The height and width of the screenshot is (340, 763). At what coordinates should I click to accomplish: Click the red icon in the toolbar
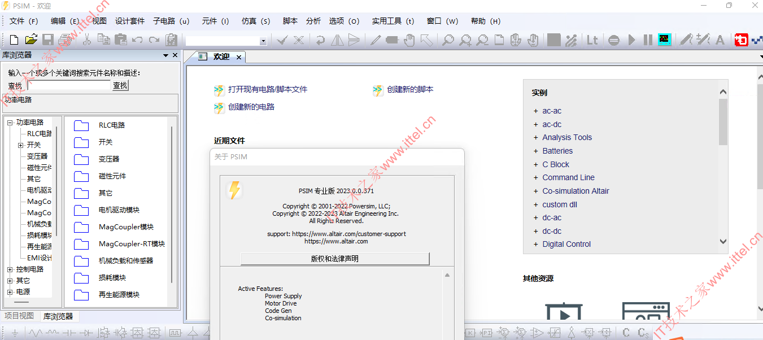point(741,40)
